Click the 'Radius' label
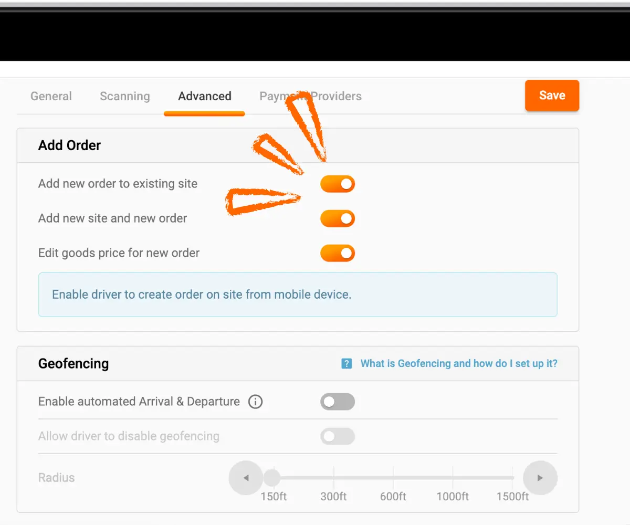Image resolution: width=630 pixels, height=525 pixels. 57,478
